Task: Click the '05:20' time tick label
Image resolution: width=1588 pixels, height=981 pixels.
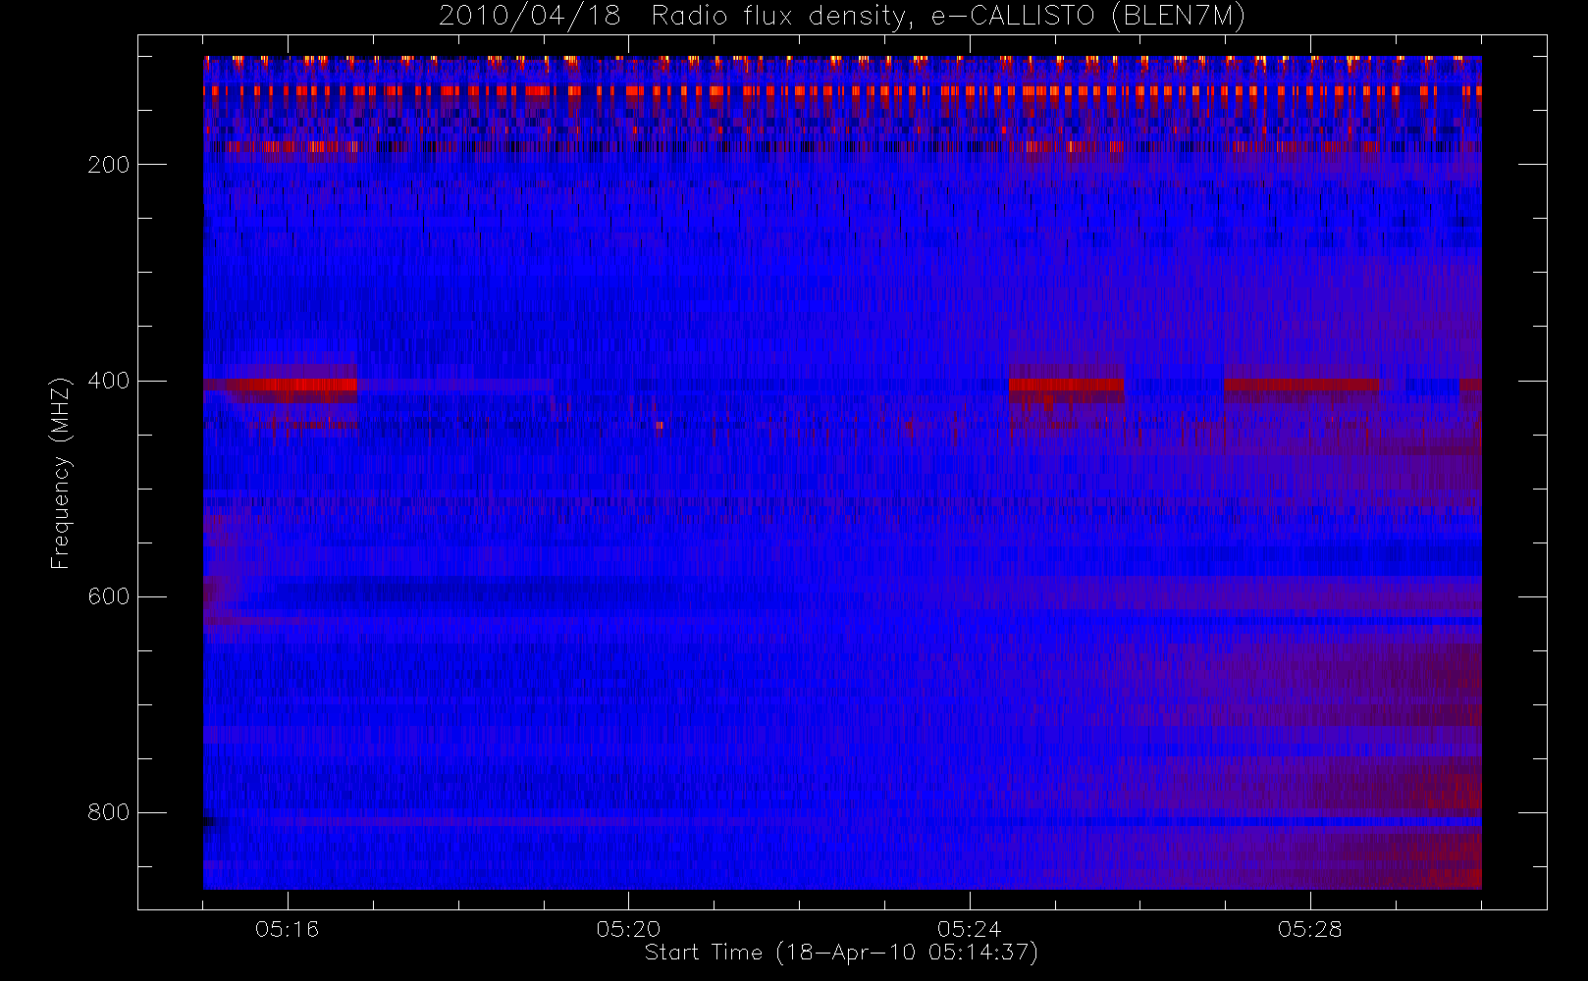Action: [x=628, y=929]
